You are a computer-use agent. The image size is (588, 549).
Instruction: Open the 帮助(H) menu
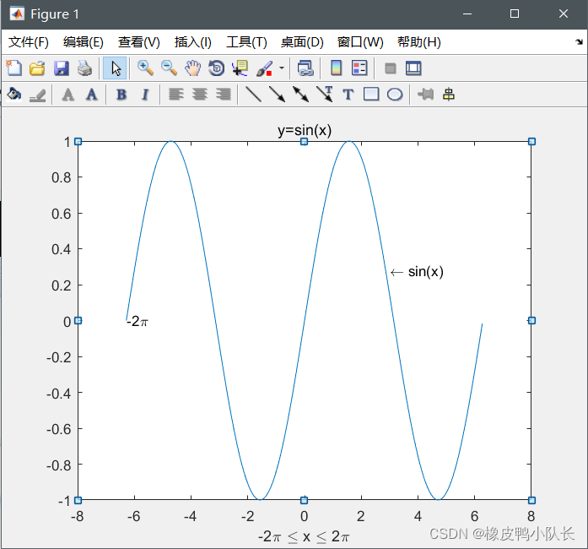tap(419, 42)
